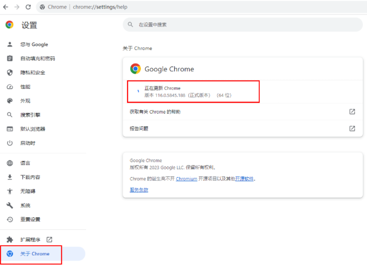Click the power icon for 启动时
Viewport: 367px width, 276px height.
pyautogui.click(x=10, y=143)
